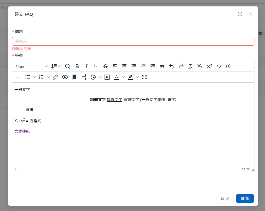Insert media with the play icon
This screenshot has width=265, height=211.
coord(107,77)
